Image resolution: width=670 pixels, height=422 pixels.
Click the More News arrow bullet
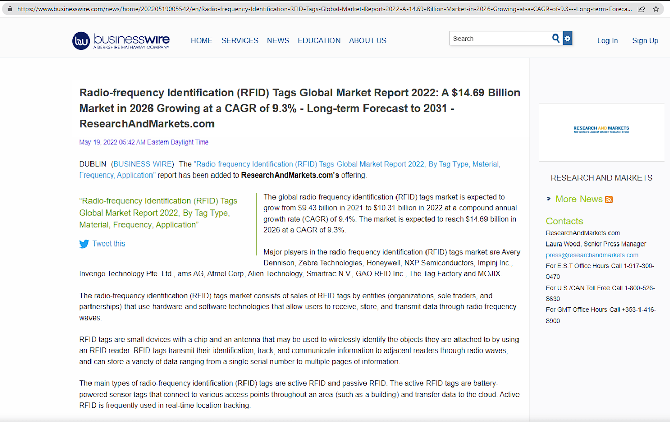pyautogui.click(x=549, y=199)
